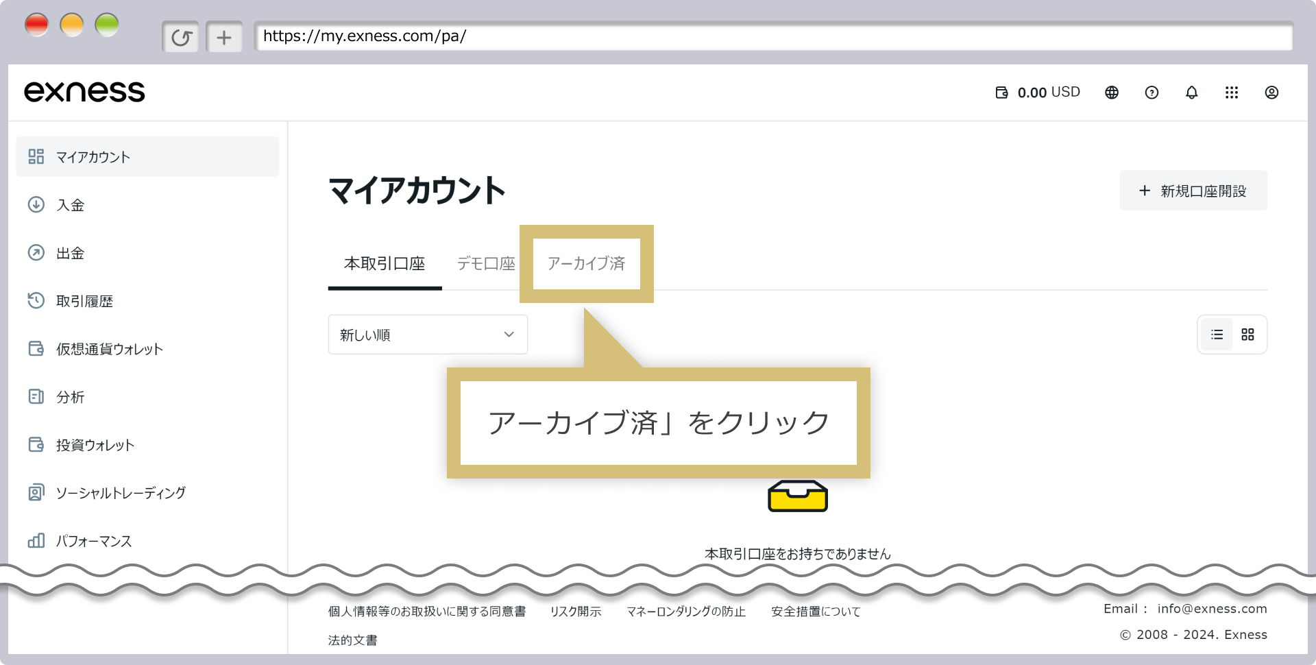Open 入金 deposit in the sidebar
This screenshot has width=1316, height=665.
pos(147,204)
